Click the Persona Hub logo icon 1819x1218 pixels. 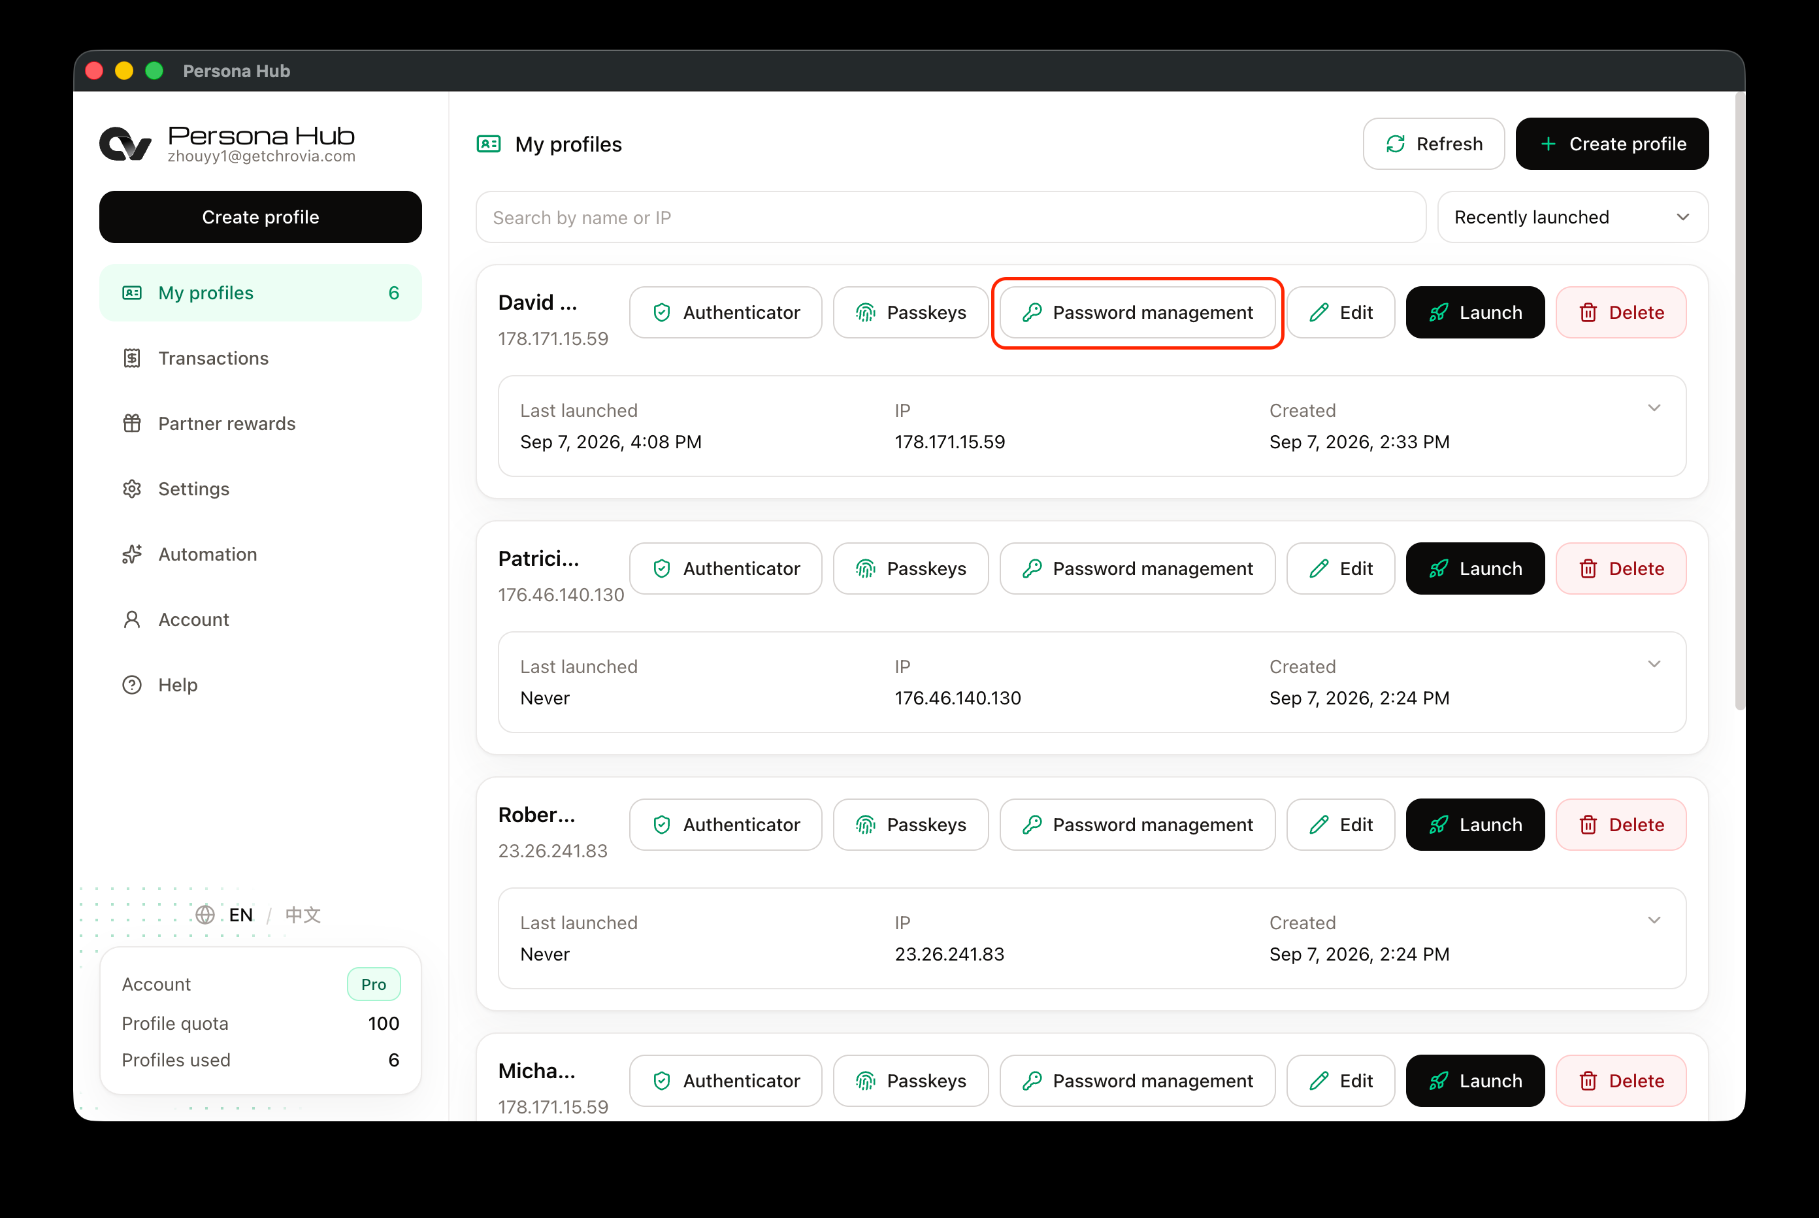pos(125,144)
